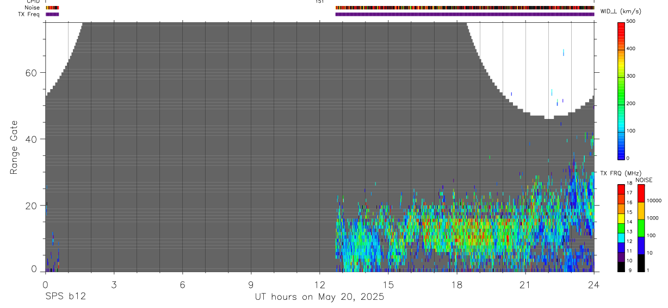Click the '1000' label in NOISE legend
This screenshot has width=668, height=308.
(x=653, y=218)
